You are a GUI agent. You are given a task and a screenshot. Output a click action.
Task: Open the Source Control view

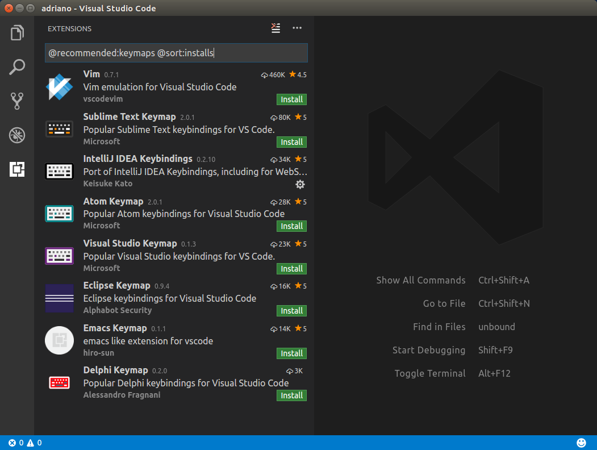click(x=17, y=101)
